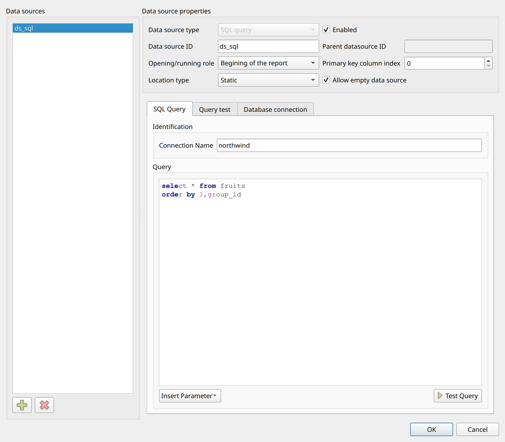Click the OK button

tap(431, 429)
